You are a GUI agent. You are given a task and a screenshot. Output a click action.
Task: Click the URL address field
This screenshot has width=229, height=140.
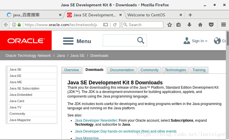tap(61, 25)
